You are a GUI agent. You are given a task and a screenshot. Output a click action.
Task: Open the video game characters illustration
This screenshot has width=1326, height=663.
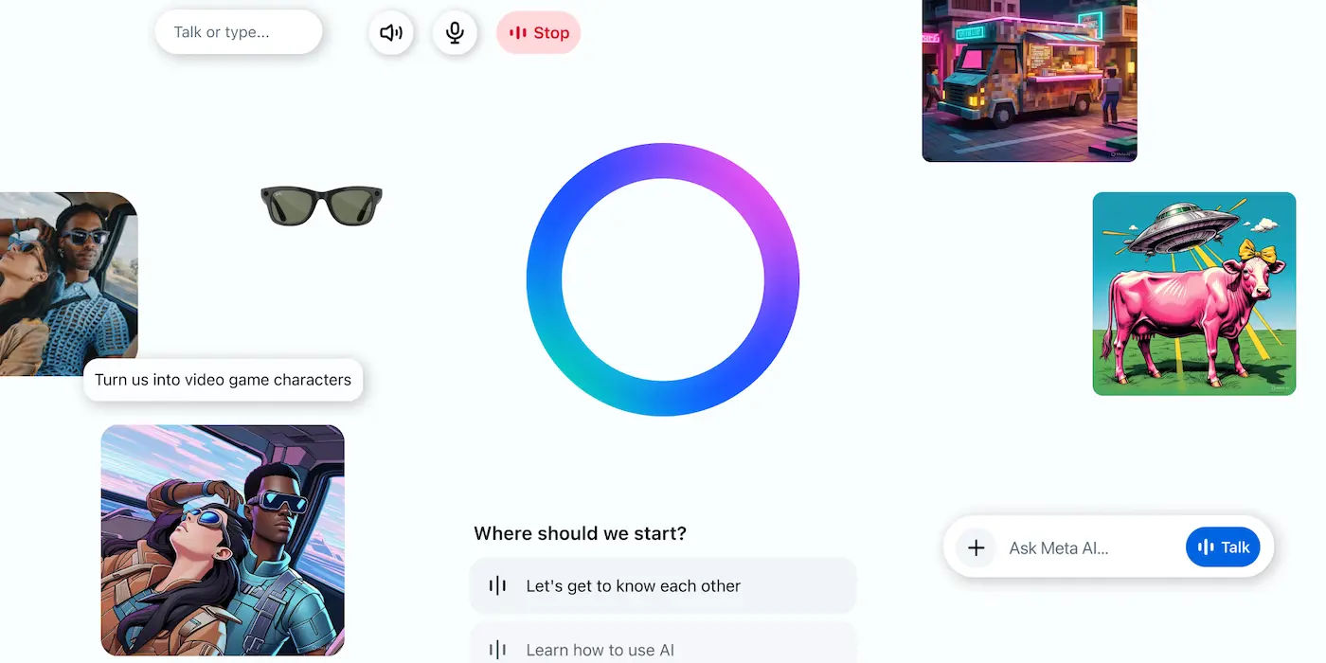point(223,540)
